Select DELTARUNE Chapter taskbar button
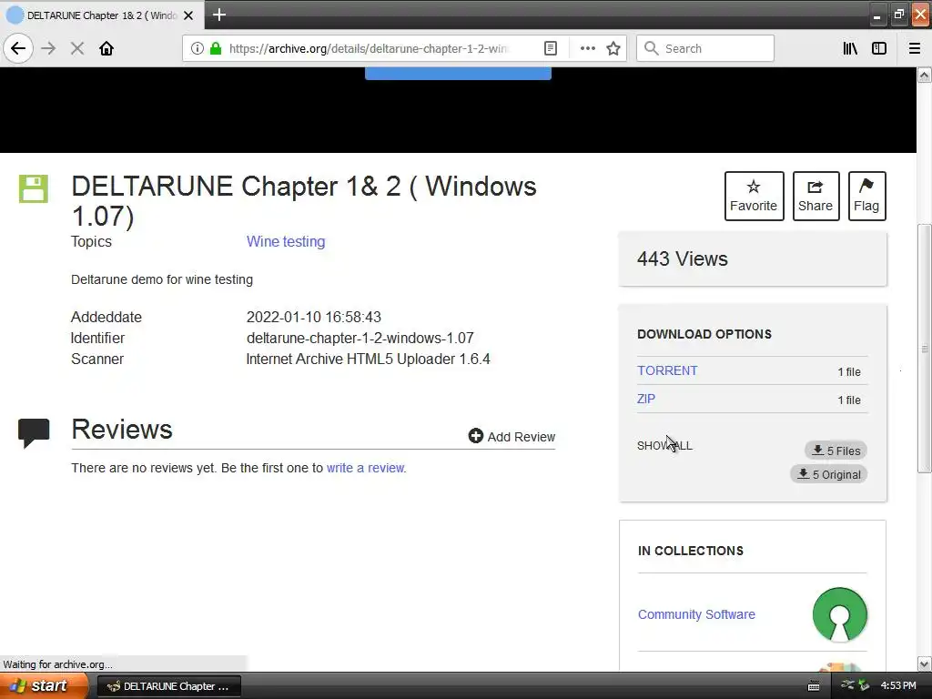932x699 pixels. [168, 686]
